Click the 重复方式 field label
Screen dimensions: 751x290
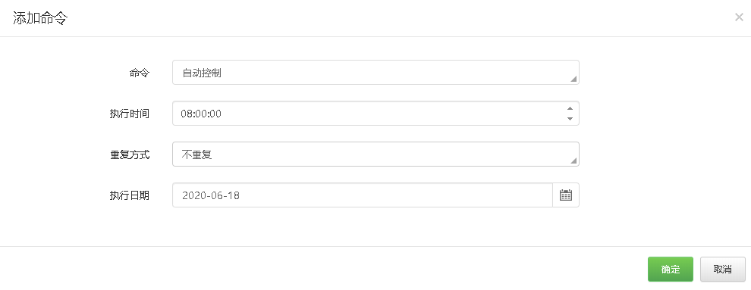[129, 154]
